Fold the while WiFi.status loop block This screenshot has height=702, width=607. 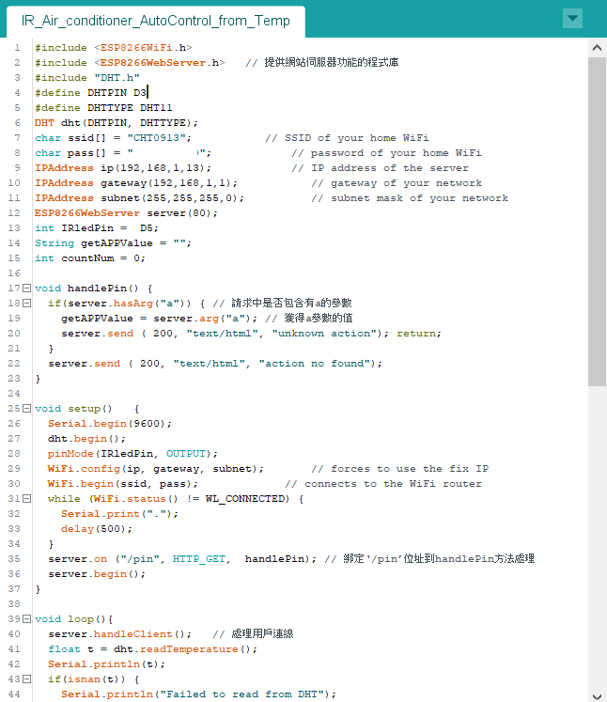pyautogui.click(x=26, y=499)
